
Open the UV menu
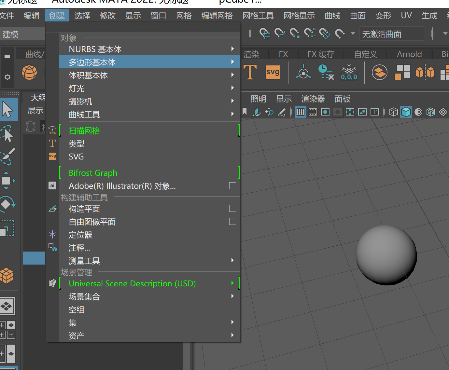click(x=406, y=15)
